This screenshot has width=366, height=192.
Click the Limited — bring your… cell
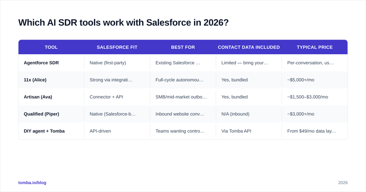click(249, 63)
